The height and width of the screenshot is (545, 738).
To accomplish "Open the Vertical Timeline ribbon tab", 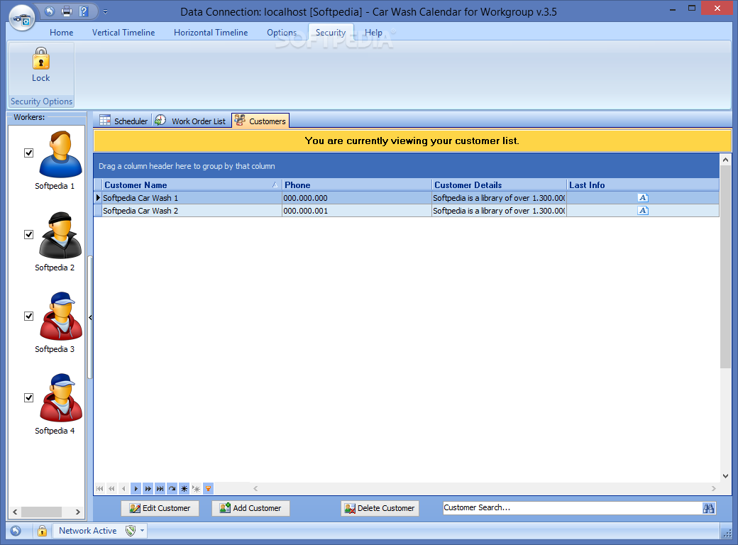I will pyautogui.click(x=123, y=33).
